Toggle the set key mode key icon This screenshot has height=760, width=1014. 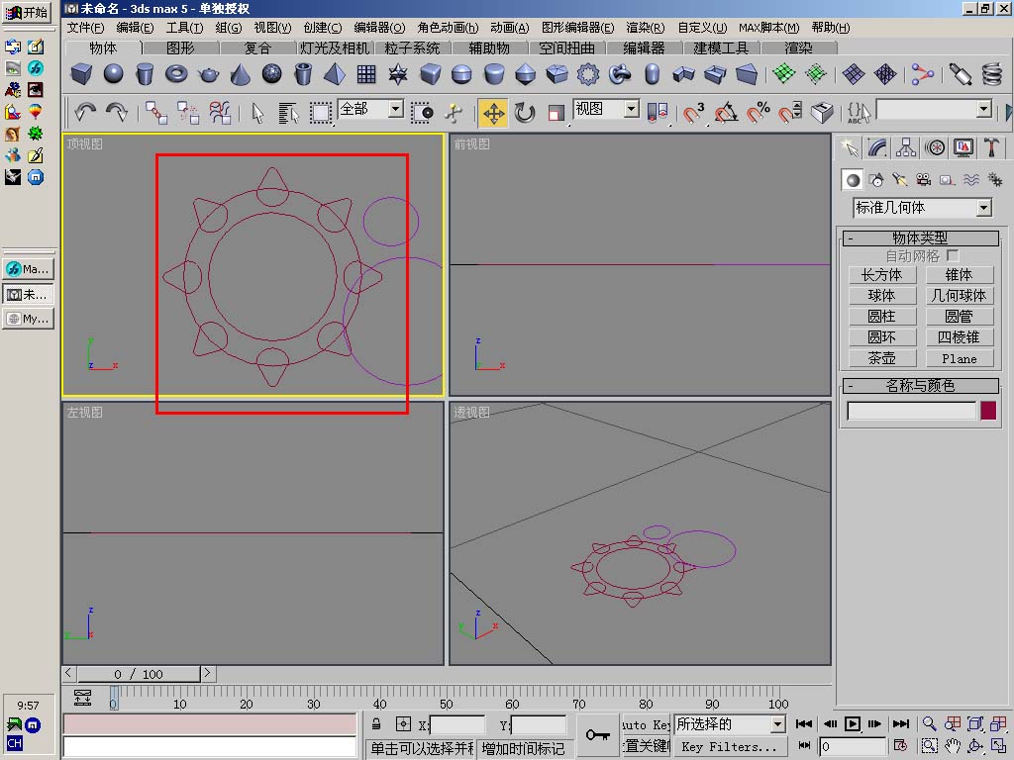(597, 735)
